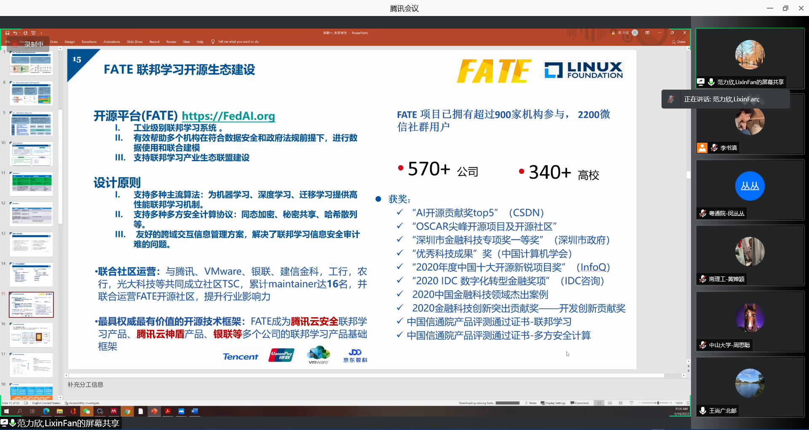Click the zoom in plus button
Screen dimensions: 809x430
[x=672, y=403]
